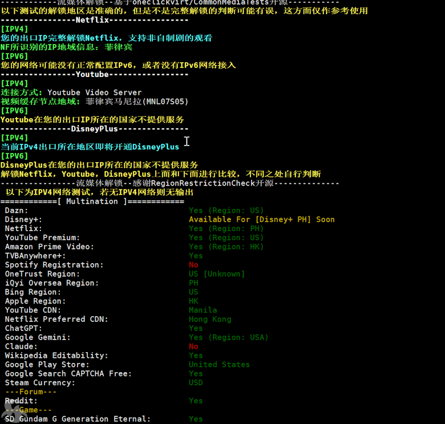Click the 'TVBAnywhere+:' label
The height and width of the screenshot is (424, 445).
35,256
